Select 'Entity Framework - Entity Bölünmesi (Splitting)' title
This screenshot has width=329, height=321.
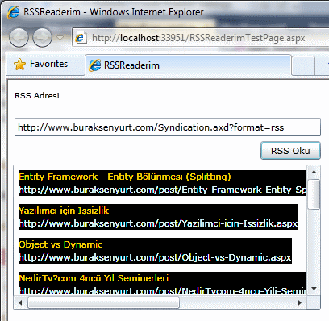tap(125, 177)
